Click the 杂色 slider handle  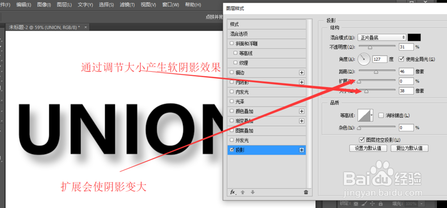click(359, 129)
